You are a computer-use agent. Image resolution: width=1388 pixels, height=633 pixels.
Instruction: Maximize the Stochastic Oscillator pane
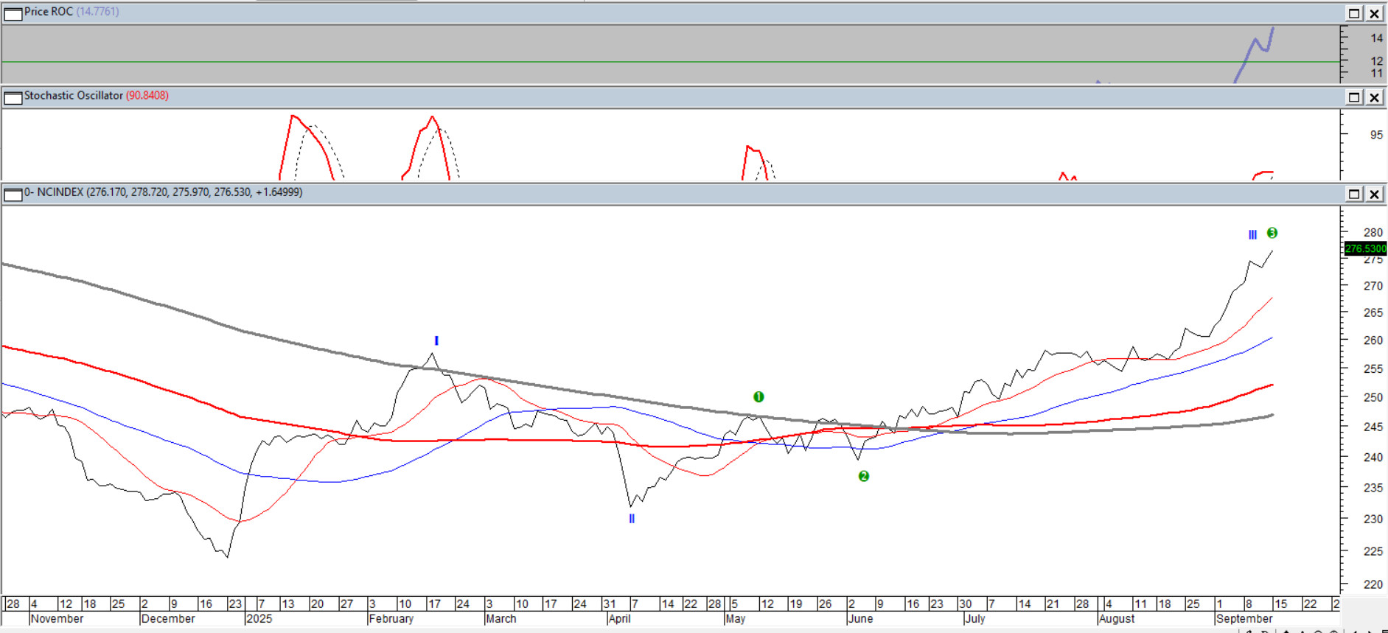click(x=1354, y=97)
